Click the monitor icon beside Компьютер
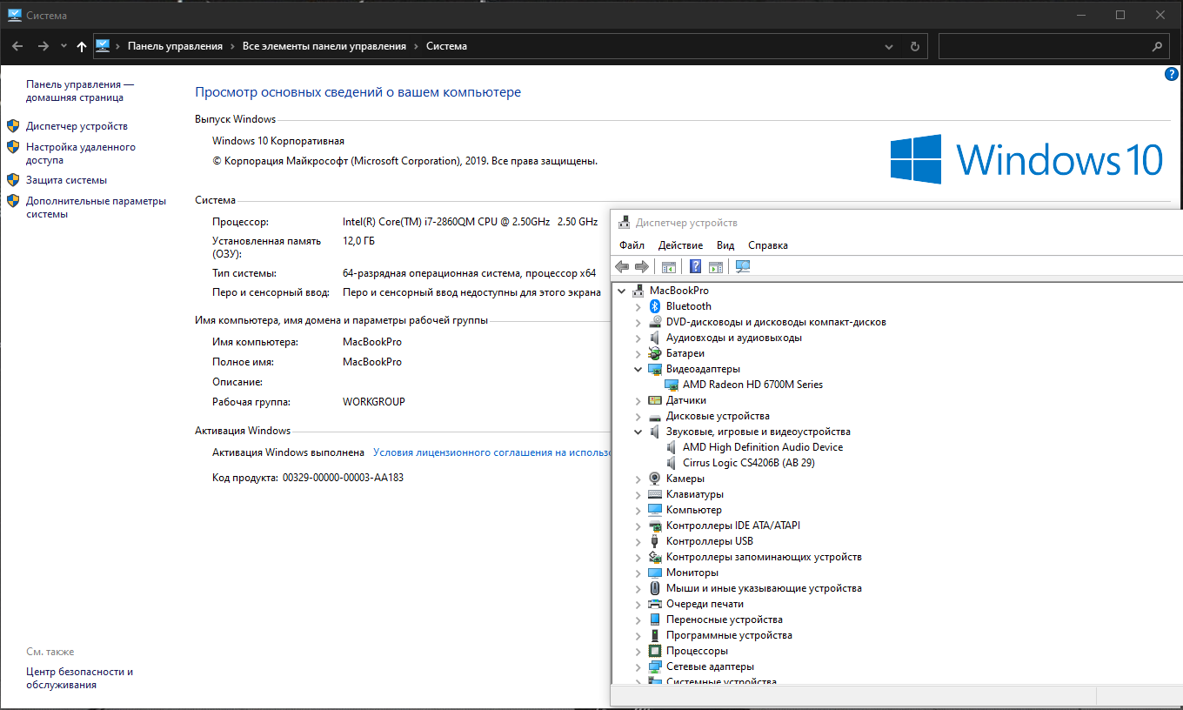Screen dimensions: 1183x710 [x=655, y=510]
